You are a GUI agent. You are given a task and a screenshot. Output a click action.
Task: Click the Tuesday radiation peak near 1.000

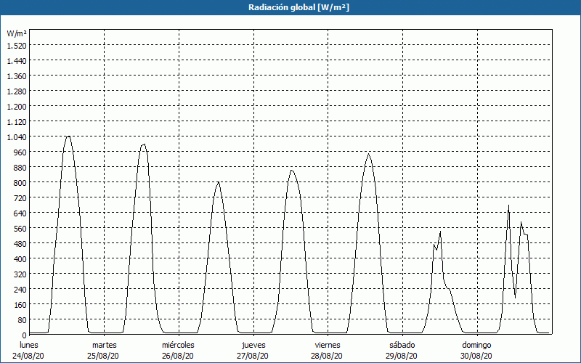(144, 144)
